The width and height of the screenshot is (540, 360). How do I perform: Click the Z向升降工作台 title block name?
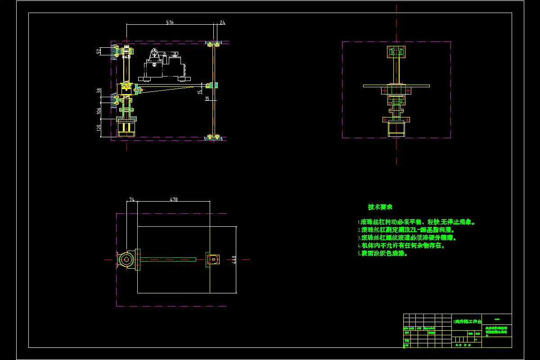(467, 322)
